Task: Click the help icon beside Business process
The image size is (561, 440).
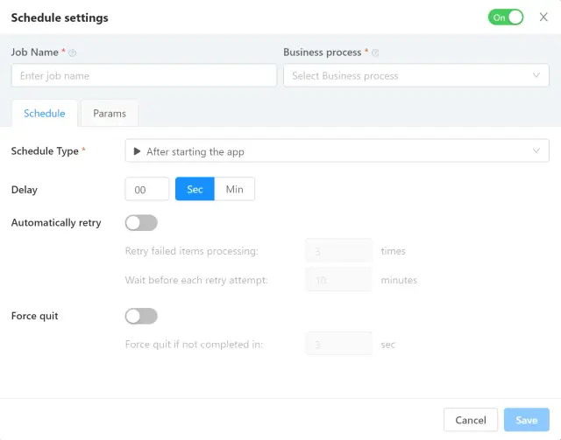Action: 375,53
